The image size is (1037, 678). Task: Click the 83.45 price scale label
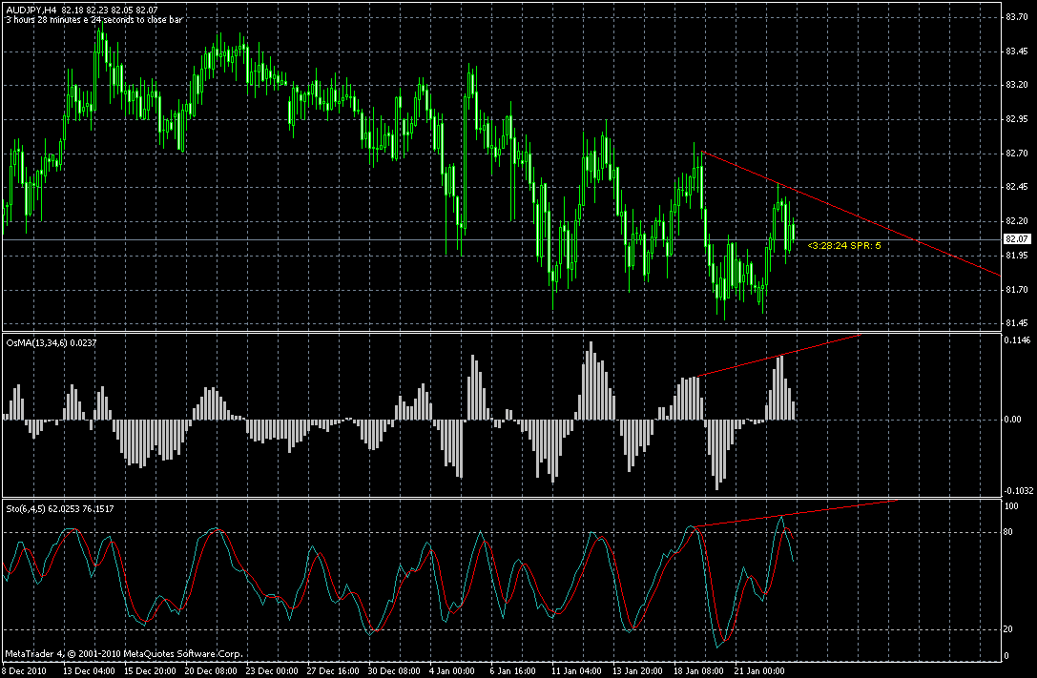pos(1017,51)
